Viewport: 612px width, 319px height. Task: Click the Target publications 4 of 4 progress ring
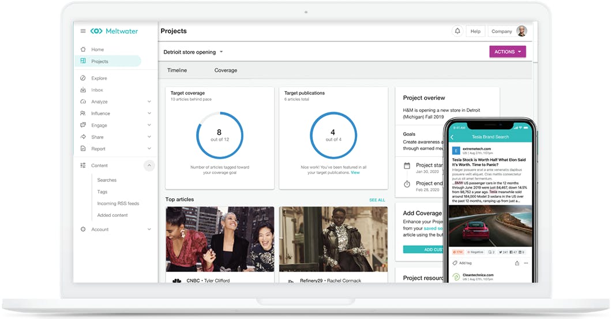(333, 135)
